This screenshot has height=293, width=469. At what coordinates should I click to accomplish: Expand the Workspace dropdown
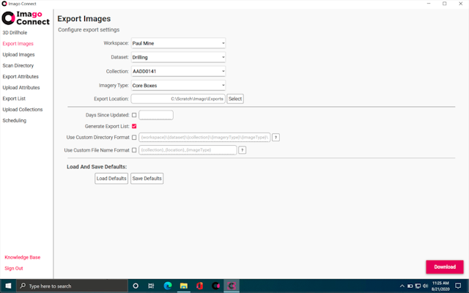pyautogui.click(x=178, y=43)
